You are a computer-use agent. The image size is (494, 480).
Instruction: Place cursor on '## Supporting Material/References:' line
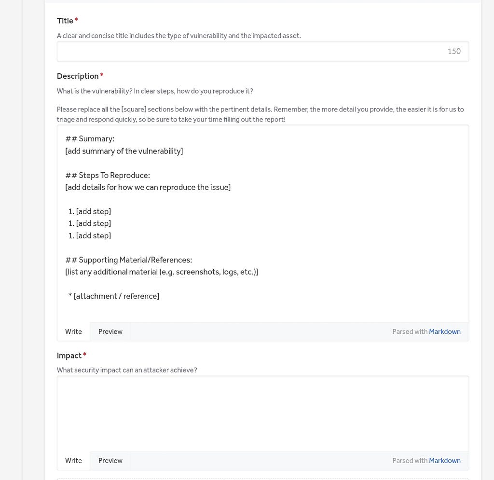pos(128,260)
